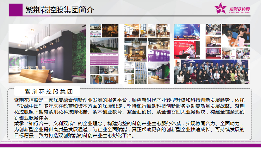Select the slide title 紫荆花控股集团简介
The image size is (261, 148).
point(60,10)
